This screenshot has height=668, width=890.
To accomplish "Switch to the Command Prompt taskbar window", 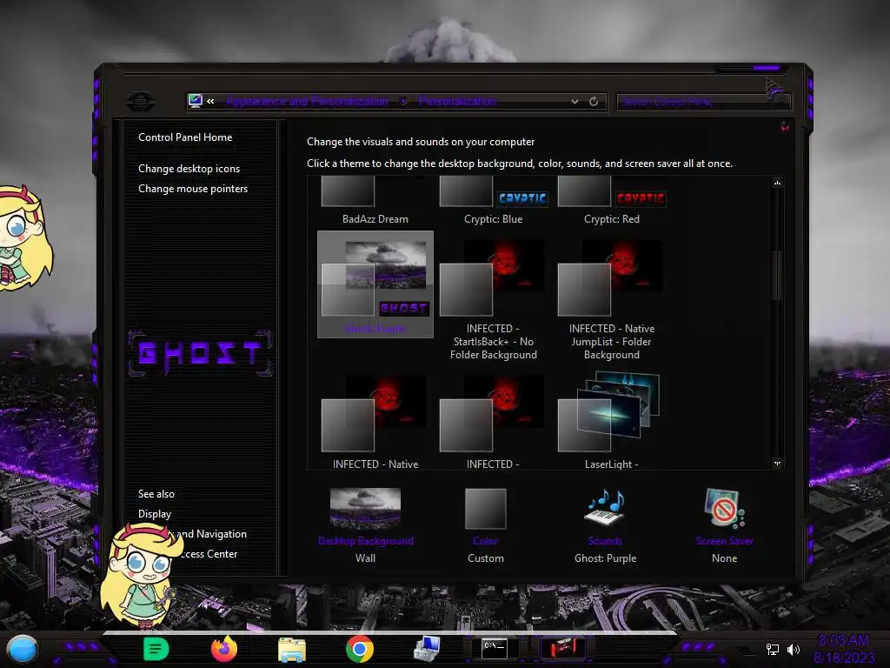I will 494,649.
